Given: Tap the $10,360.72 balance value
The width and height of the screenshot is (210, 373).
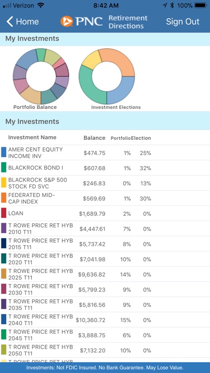Looking at the screenshot, I should click(91, 320).
